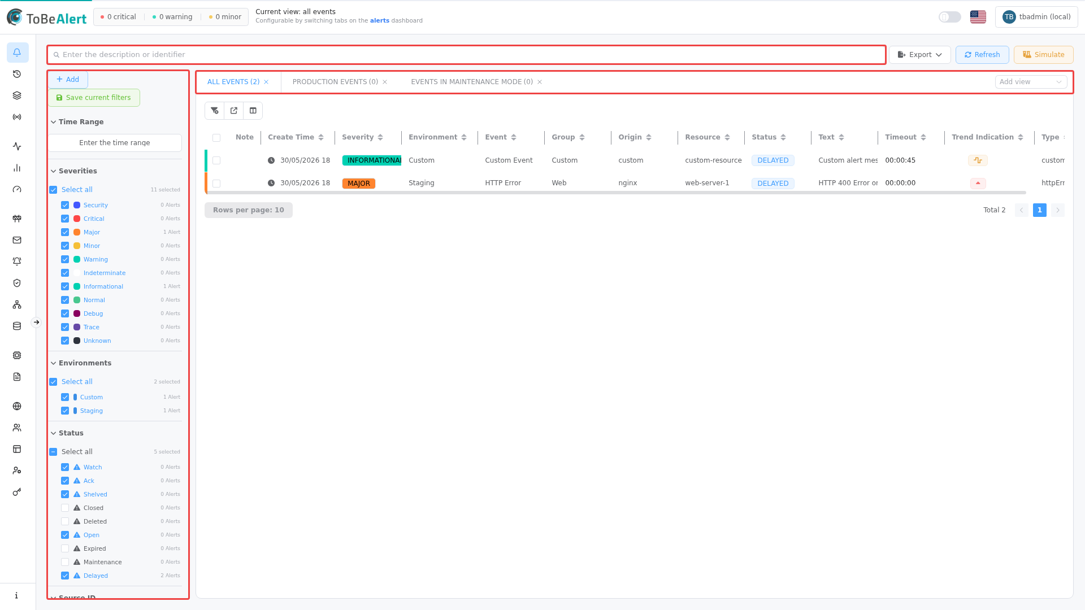Image resolution: width=1085 pixels, height=610 pixels.
Task: Open the shield check sidebar icon
Action: [x=17, y=283]
